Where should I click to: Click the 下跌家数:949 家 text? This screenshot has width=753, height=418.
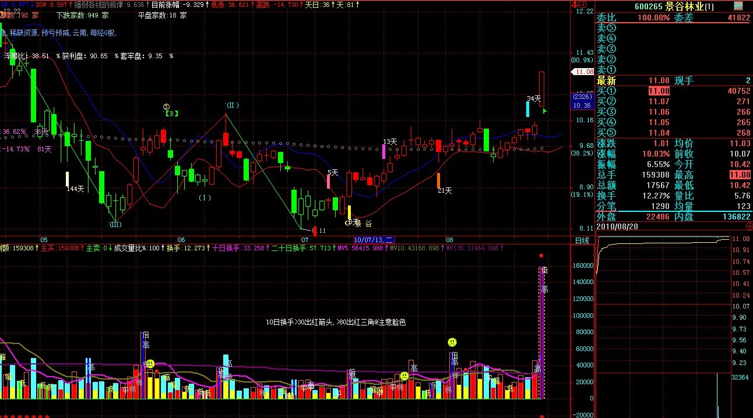[x=82, y=15]
